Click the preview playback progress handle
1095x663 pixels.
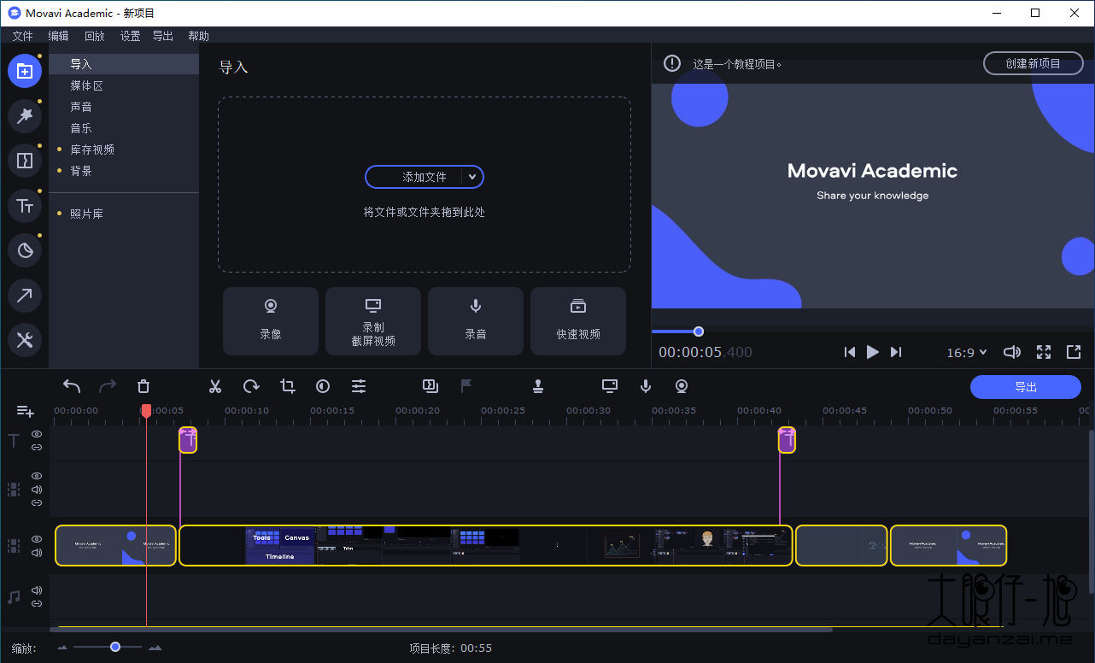pyautogui.click(x=699, y=331)
